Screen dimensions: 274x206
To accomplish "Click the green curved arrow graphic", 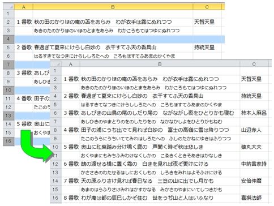I will (36, 145).
